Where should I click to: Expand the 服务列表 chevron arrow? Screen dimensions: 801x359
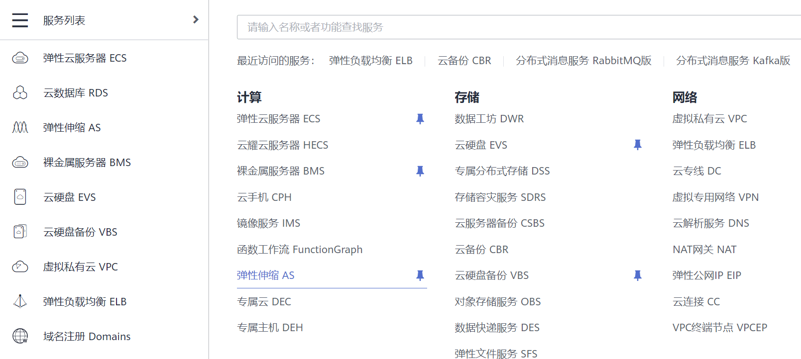pyautogui.click(x=196, y=19)
